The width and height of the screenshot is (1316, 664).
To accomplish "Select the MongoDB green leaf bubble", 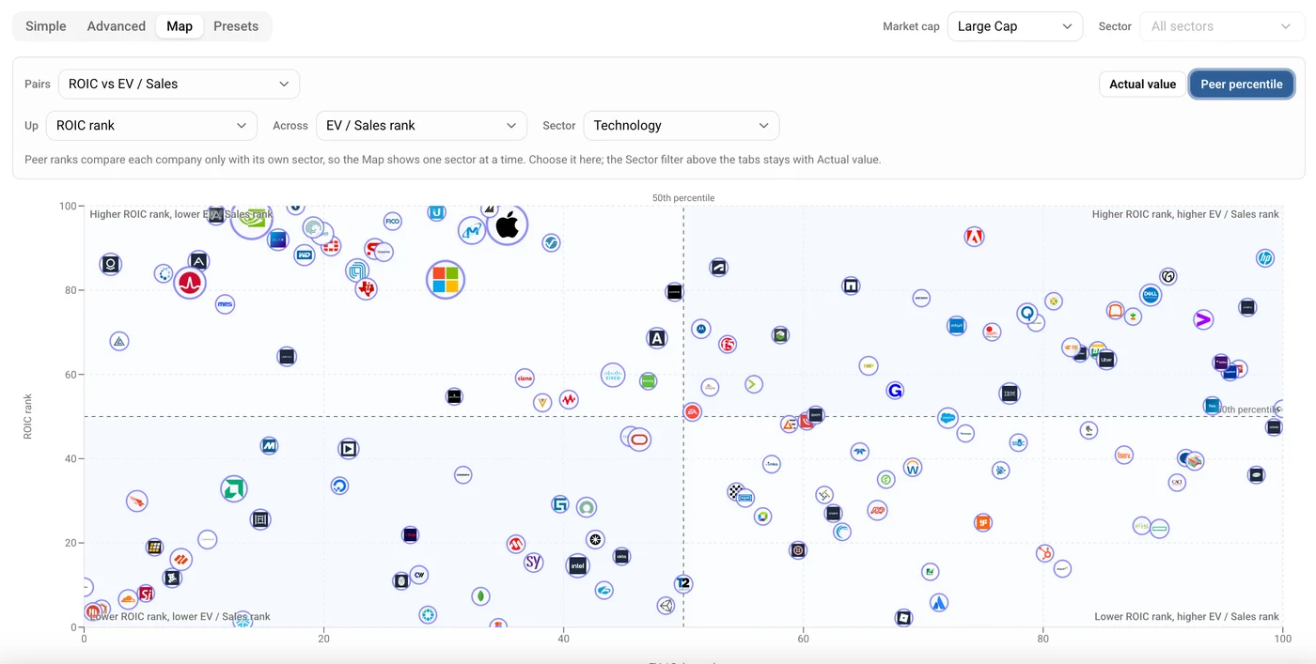I will (480, 596).
